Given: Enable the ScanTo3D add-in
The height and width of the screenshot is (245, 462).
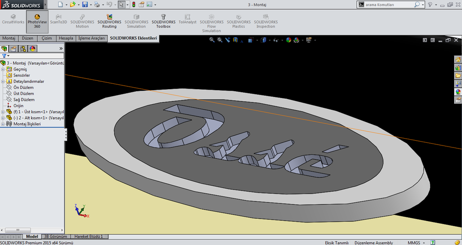Looking at the screenshot, I should tap(58, 20).
